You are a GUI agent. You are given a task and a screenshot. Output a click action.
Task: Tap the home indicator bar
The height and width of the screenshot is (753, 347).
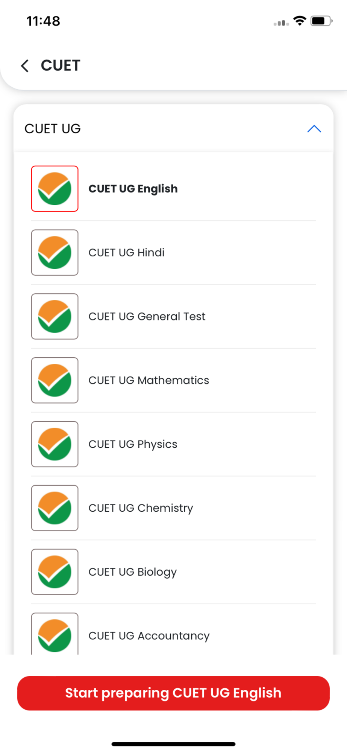[x=173, y=744]
